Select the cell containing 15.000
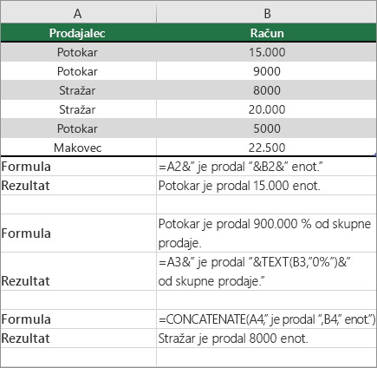This screenshot has height=368, width=377. point(266,52)
